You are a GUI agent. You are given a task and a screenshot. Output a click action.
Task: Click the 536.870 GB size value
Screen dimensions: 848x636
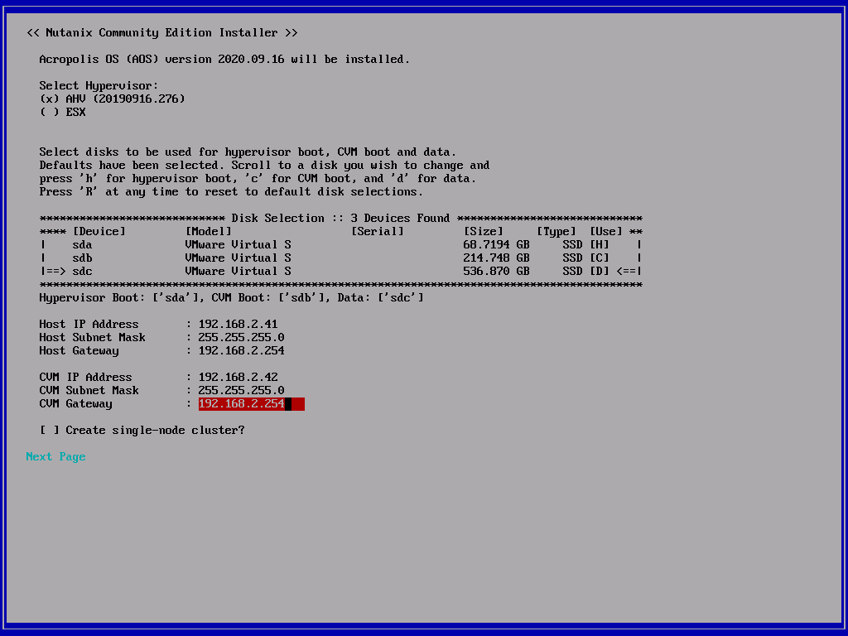(x=496, y=272)
